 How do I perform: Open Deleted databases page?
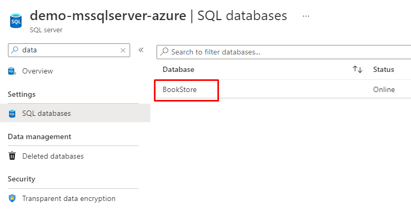(53, 156)
